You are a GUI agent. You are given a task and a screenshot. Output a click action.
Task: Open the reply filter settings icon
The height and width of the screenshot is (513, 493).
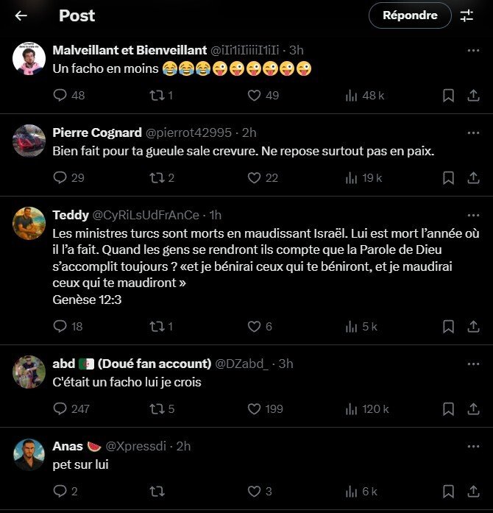tap(467, 15)
